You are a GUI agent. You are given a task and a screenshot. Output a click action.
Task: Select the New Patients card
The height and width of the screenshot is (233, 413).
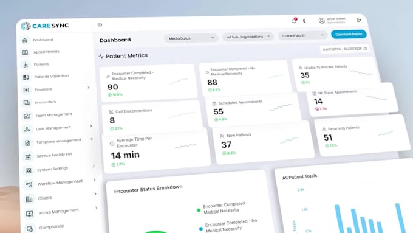coord(264,143)
